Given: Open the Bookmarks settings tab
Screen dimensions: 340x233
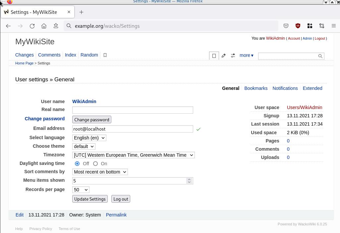Looking at the screenshot, I should (256, 88).
